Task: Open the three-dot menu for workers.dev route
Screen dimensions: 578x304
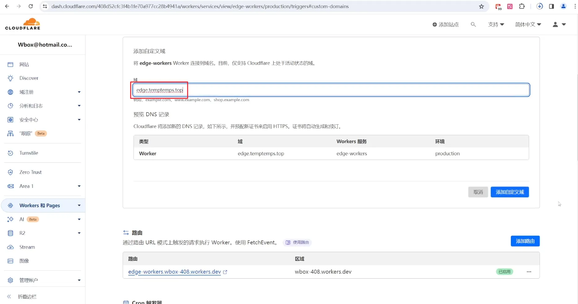Action: point(529,272)
